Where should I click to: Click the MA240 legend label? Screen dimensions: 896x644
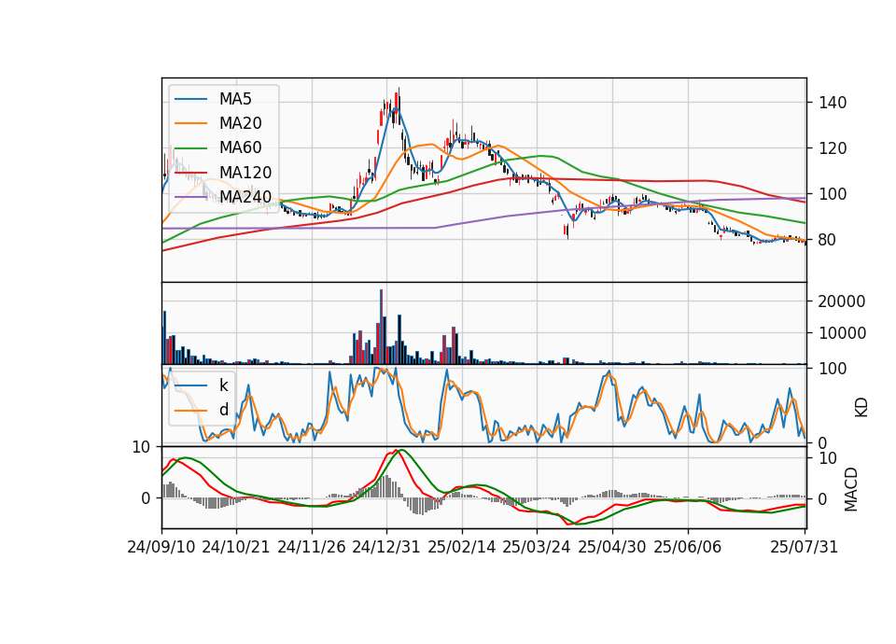[x=245, y=197]
